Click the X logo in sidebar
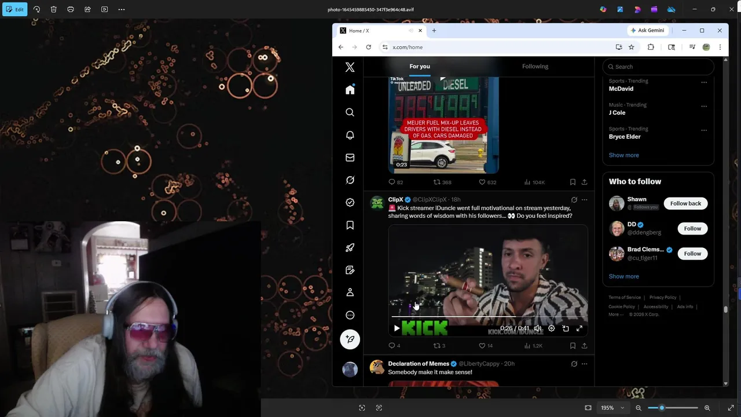The height and width of the screenshot is (417, 741). pyautogui.click(x=350, y=67)
